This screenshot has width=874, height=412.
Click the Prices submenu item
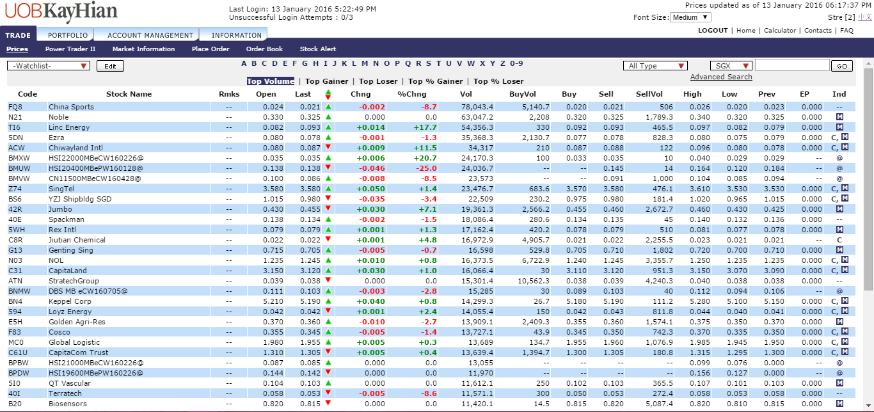coord(17,49)
